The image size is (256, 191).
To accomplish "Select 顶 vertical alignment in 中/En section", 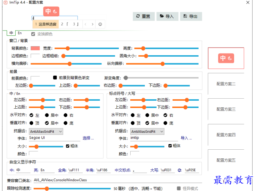I will pos(32,123).
